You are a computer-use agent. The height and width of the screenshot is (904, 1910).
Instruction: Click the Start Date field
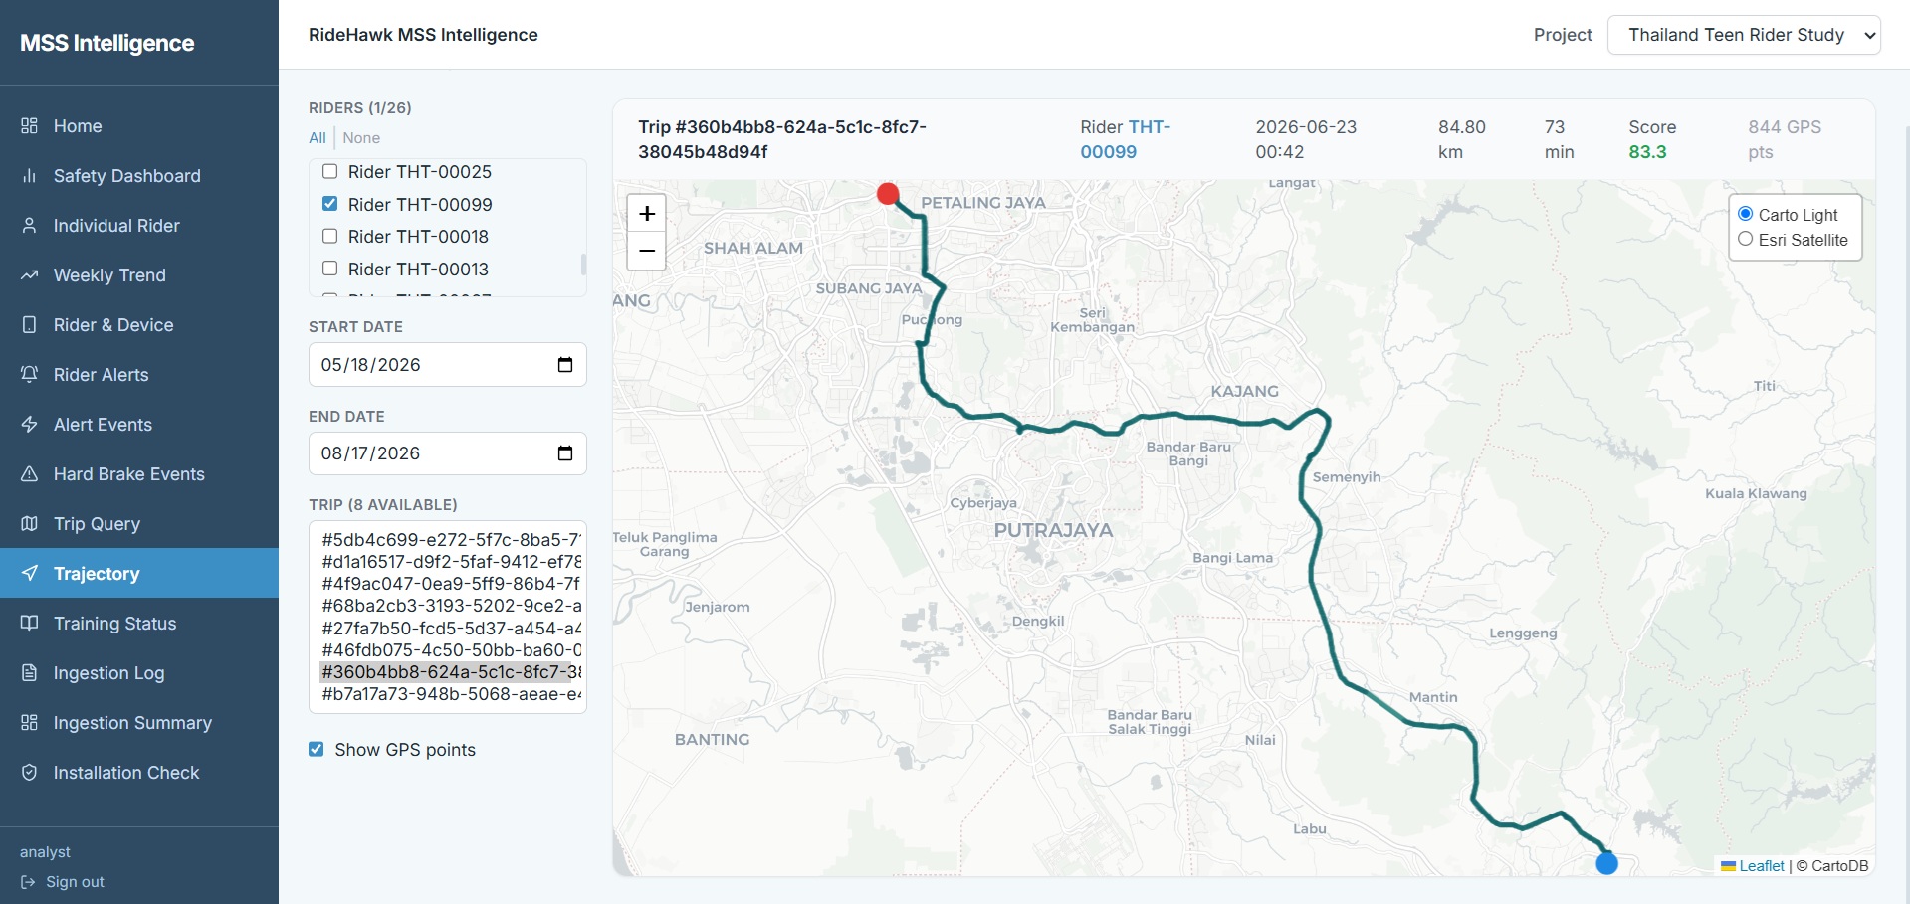pos(448,365)
